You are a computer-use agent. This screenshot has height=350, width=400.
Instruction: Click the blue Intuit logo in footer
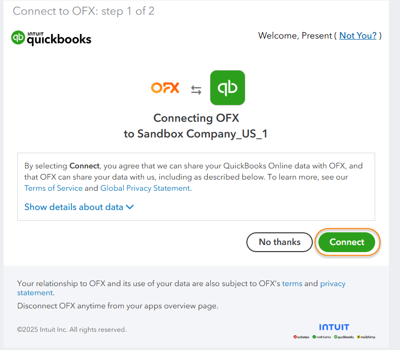(334, 327)
